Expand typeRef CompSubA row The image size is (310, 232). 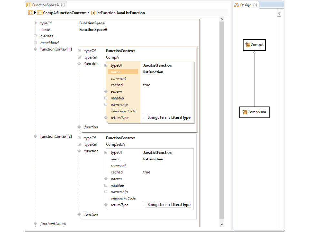tap(79, 144)
